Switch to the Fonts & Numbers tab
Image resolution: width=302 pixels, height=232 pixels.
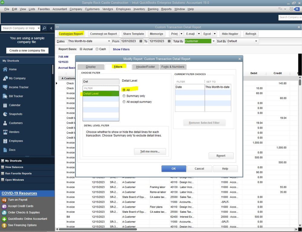(173, 67)
